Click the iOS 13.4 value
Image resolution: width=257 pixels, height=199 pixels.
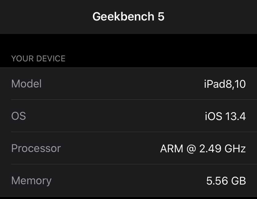coord(225,116)
